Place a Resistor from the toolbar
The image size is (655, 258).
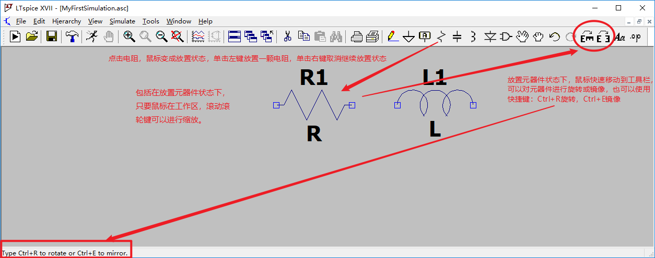click(x=441, y=36)
